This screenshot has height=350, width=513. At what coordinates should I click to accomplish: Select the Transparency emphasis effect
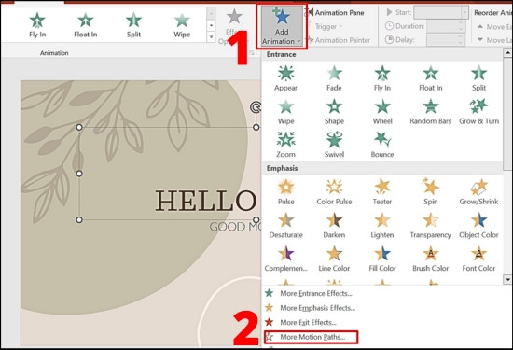(x=431, y=226)
